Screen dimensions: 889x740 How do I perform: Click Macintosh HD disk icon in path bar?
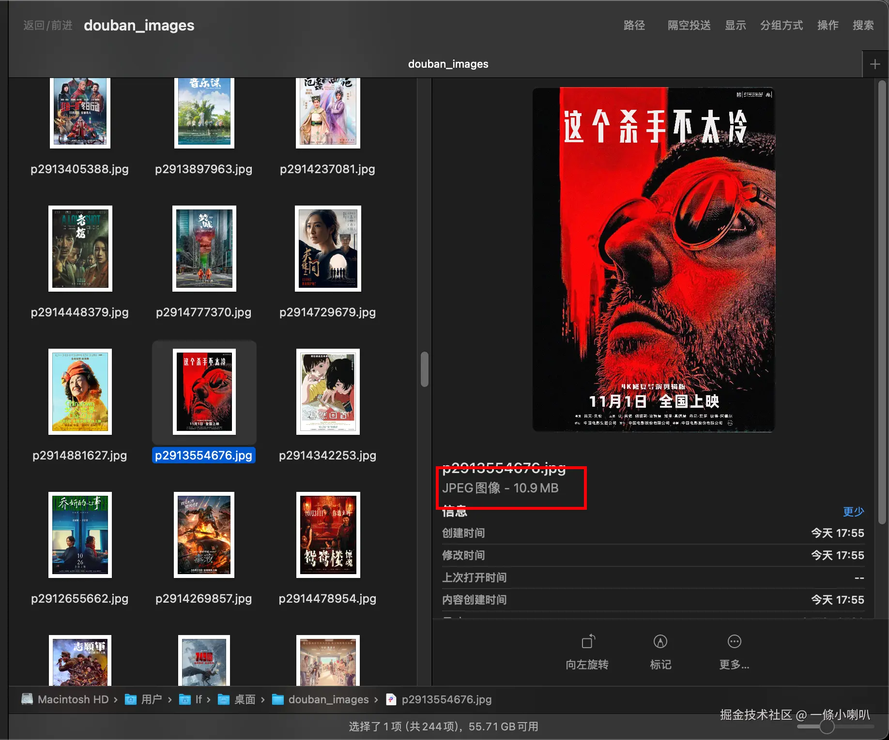tap(27, 699)
